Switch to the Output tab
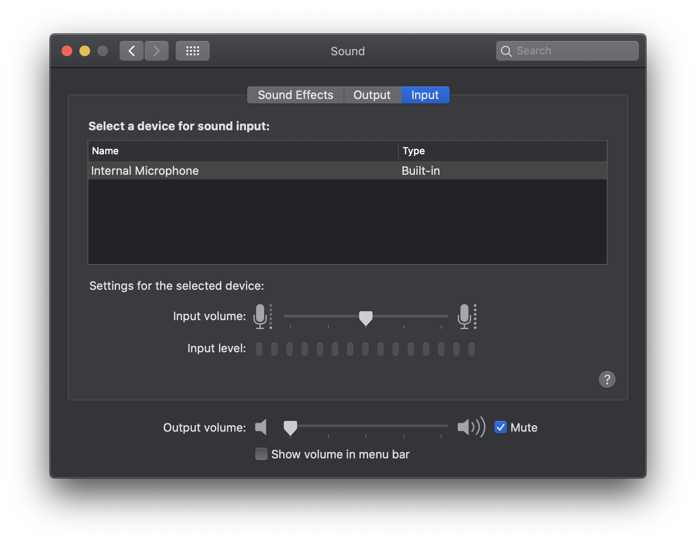The height and width of the screenshot is (544, 696). click(372, 95)
